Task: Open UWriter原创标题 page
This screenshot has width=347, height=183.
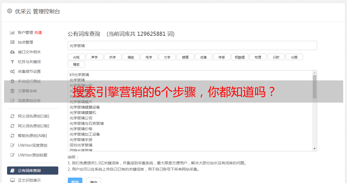Action: point(33,155)
